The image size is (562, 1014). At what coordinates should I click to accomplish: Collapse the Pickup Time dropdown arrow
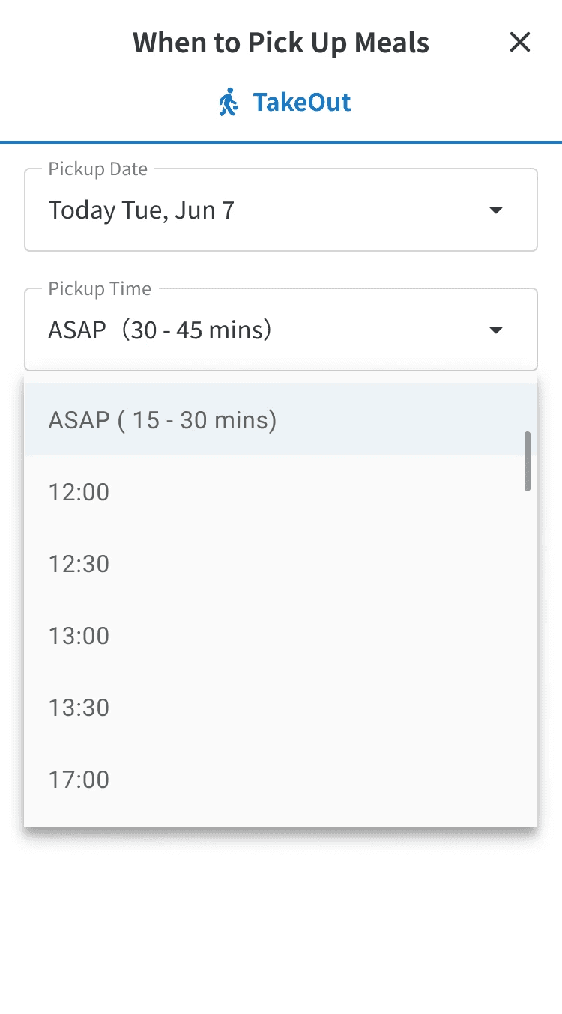coord(495,330)
